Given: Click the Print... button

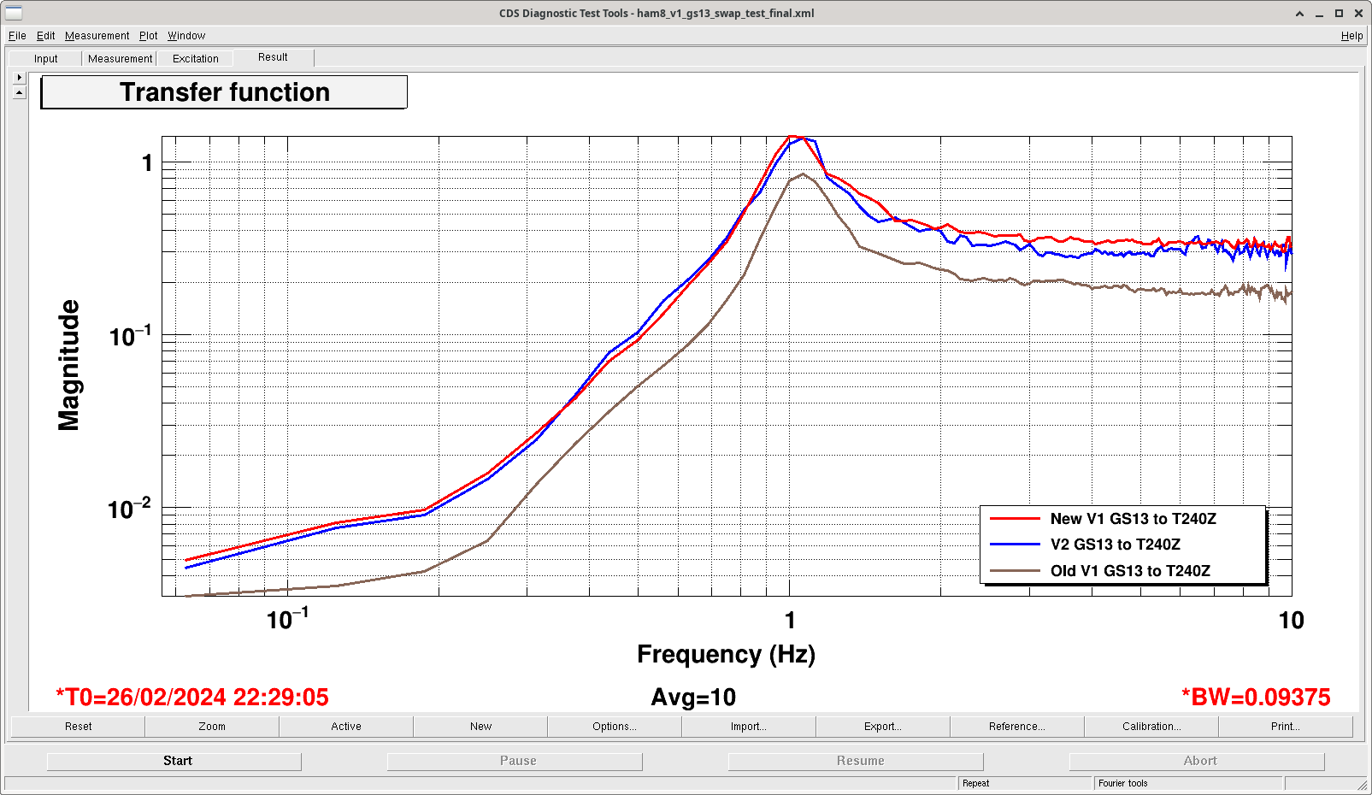Looking at the screenshot, I should [x=1286, y=727].
